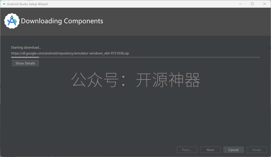Click the Android Studio logo icon
The height and width of the screenshot is (157, 271).
click(12, 21)
